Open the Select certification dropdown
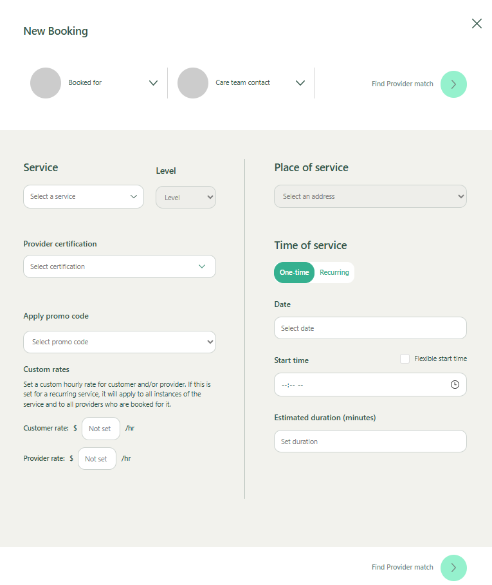This screenshot has width=492, height=585. click(x=120, y=266)
